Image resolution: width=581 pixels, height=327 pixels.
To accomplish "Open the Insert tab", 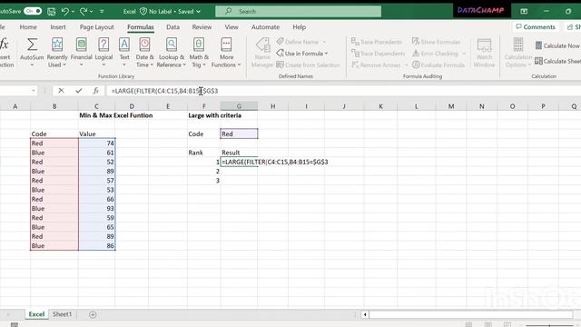I will [x=58, y=27].
